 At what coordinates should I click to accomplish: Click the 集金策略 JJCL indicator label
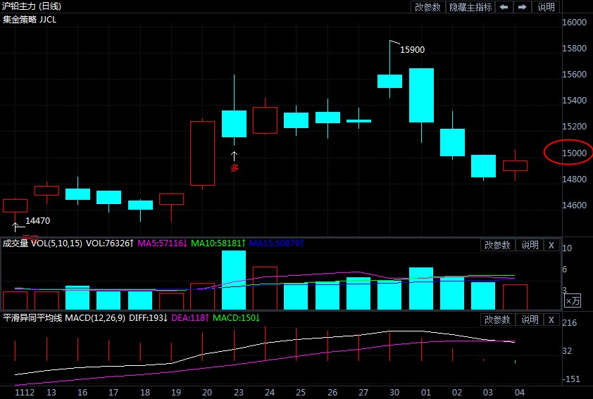30,20
